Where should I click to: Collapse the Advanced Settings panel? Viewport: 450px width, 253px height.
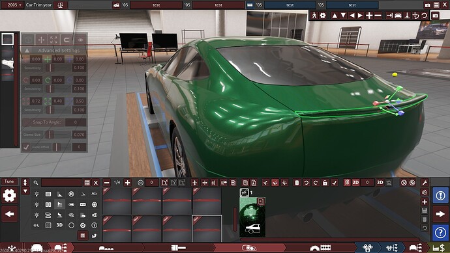pyautogui.click(x=27, y=50)
